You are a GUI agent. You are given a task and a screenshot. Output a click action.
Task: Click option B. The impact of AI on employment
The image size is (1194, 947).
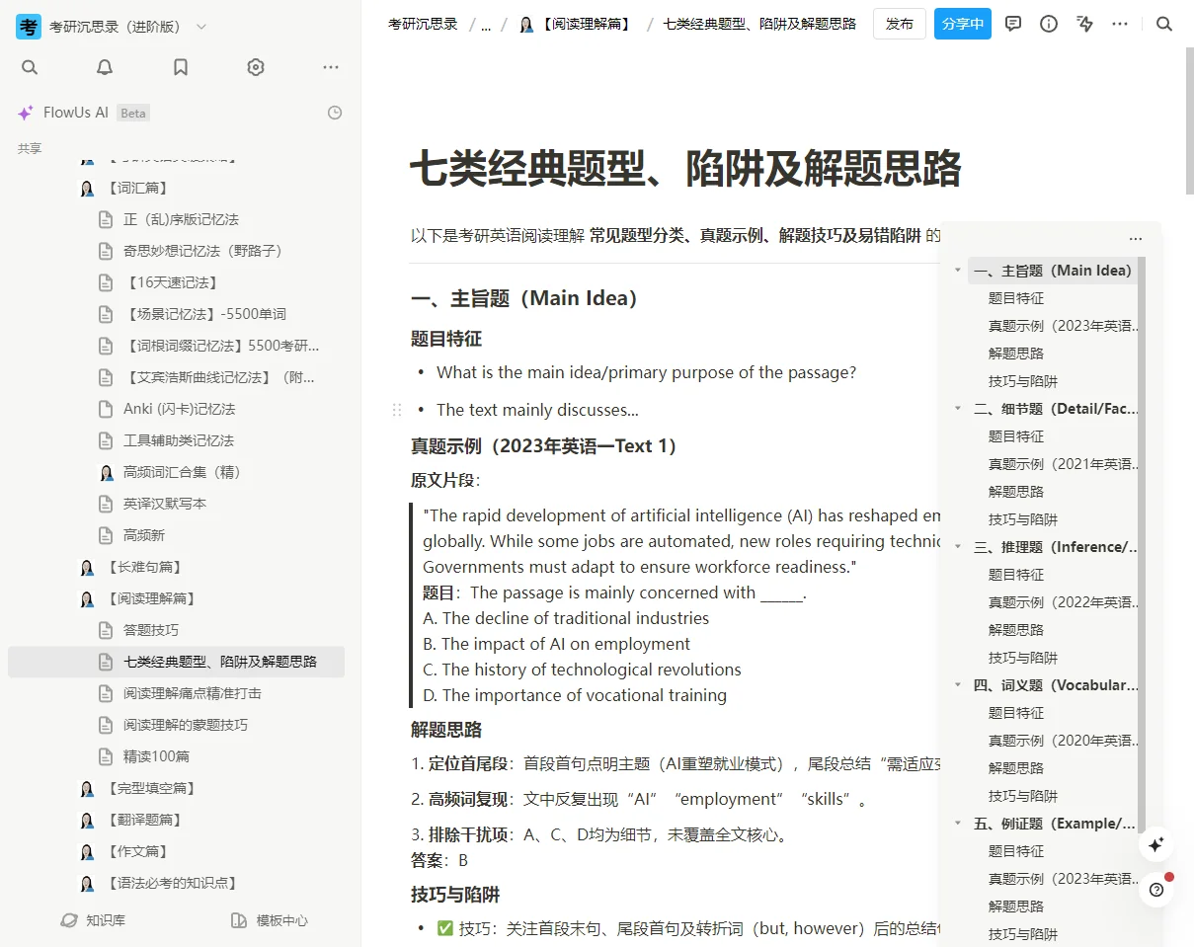(556, 644)
